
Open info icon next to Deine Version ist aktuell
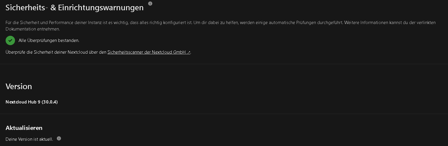pyautogui.click(x=59, y=138)
